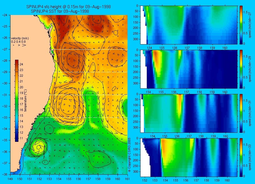255x184 pixels.
Task: Select the -24 latitude label on the map axis
Action: (x=5, y=15)
